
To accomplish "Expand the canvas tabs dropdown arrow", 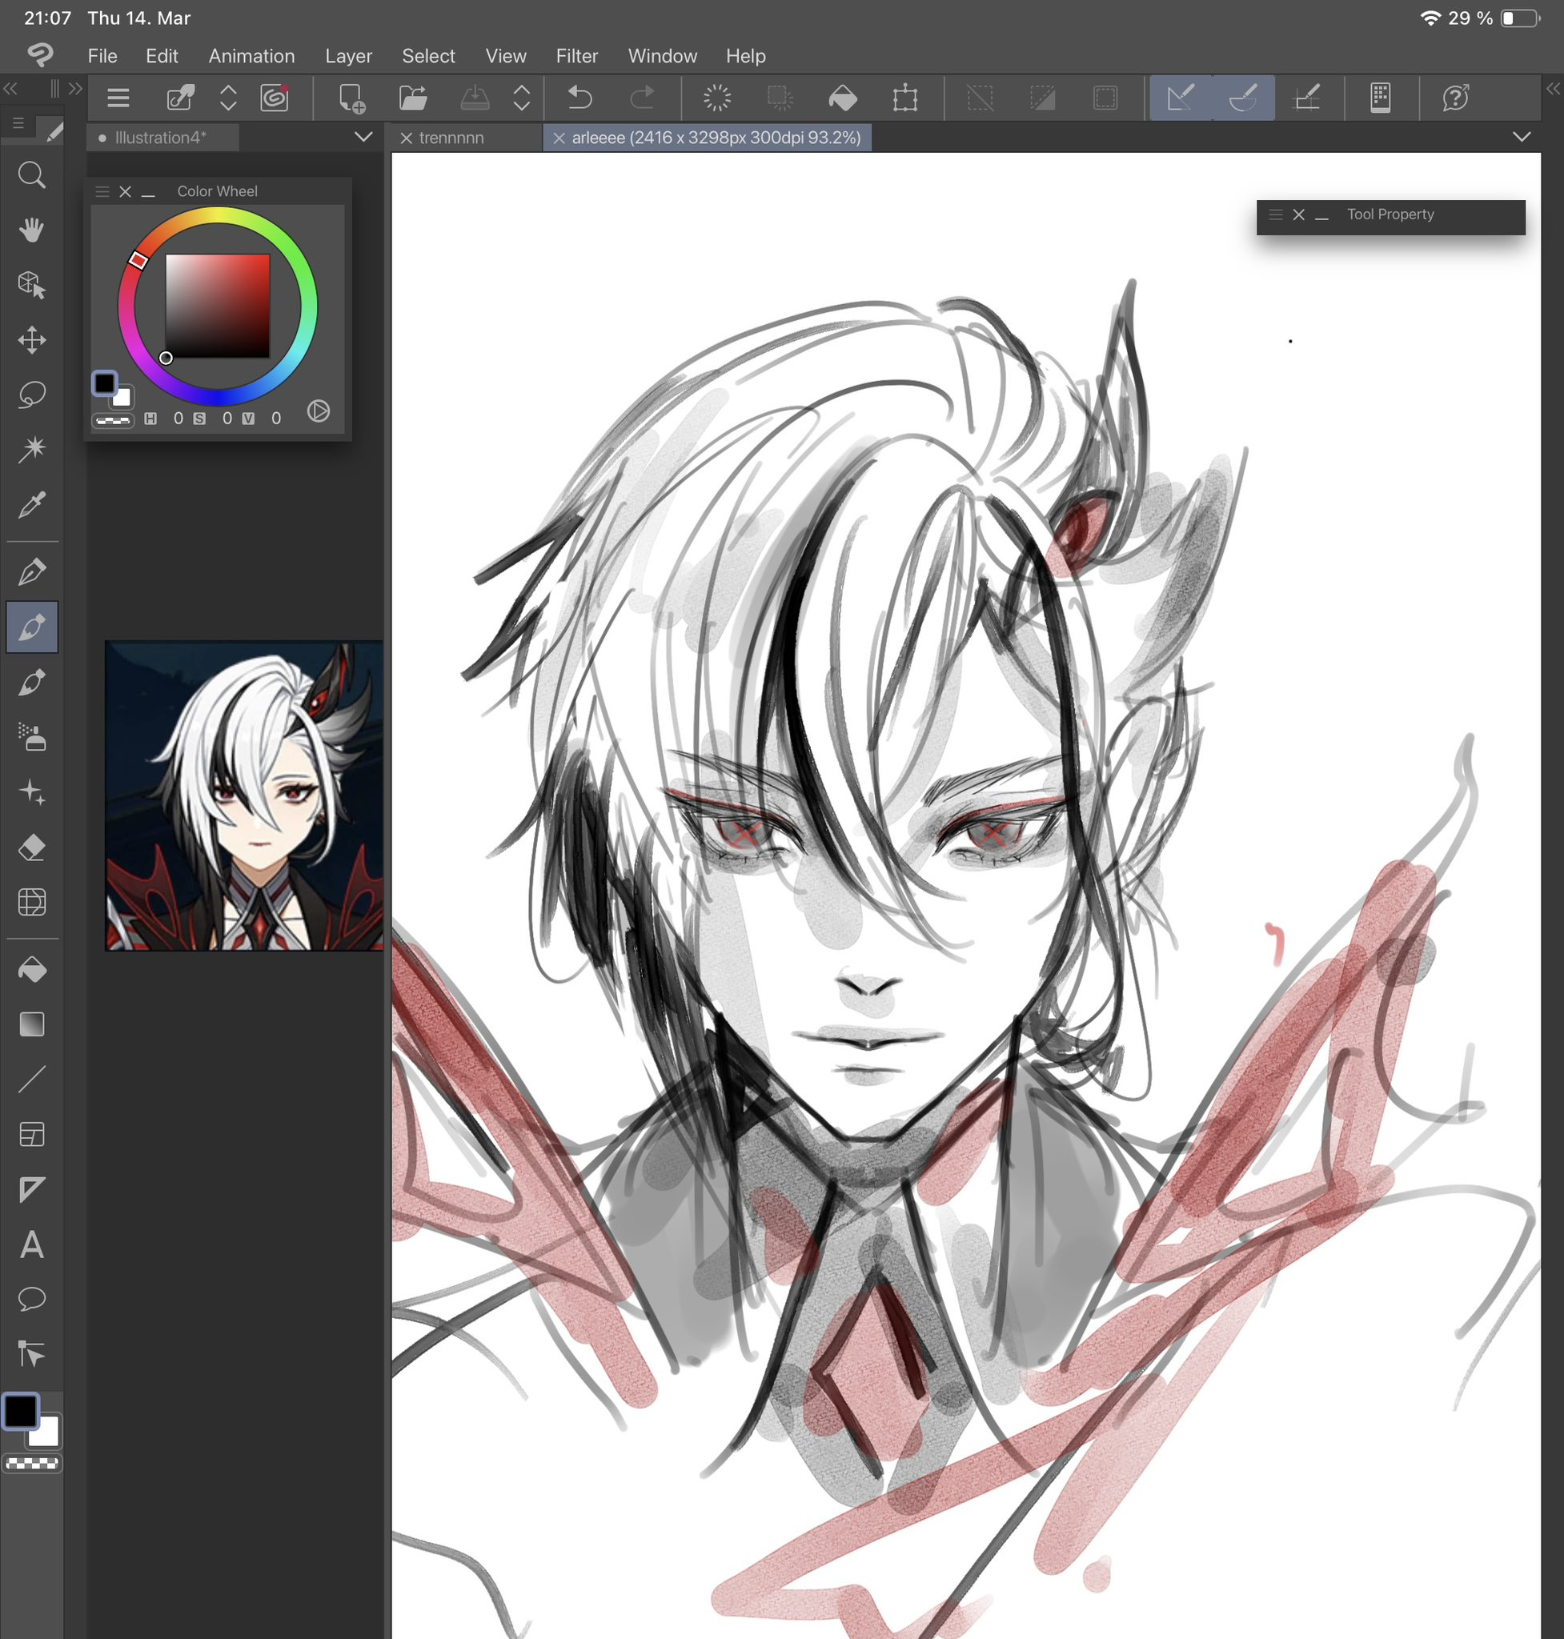I will [x=1522, y=137].
